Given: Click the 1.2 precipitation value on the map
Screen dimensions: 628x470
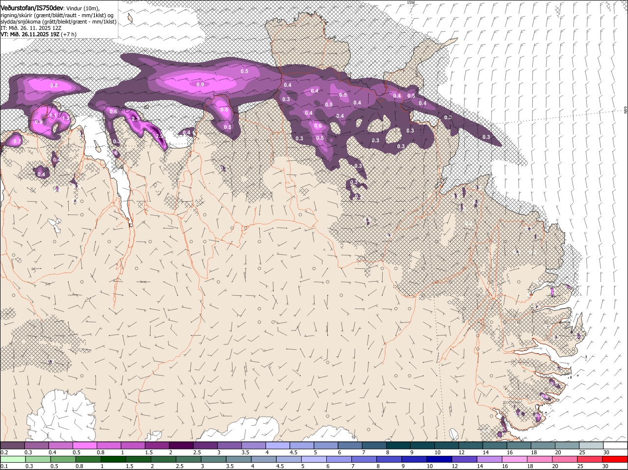Looking at the screenshot, I should tap(66, 118).
